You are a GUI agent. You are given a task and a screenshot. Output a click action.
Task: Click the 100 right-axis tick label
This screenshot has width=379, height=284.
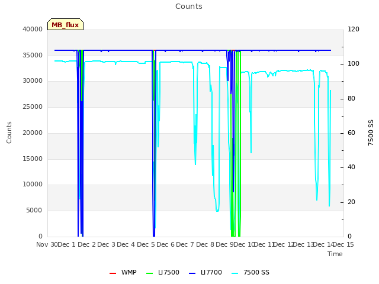coord(354,63)
